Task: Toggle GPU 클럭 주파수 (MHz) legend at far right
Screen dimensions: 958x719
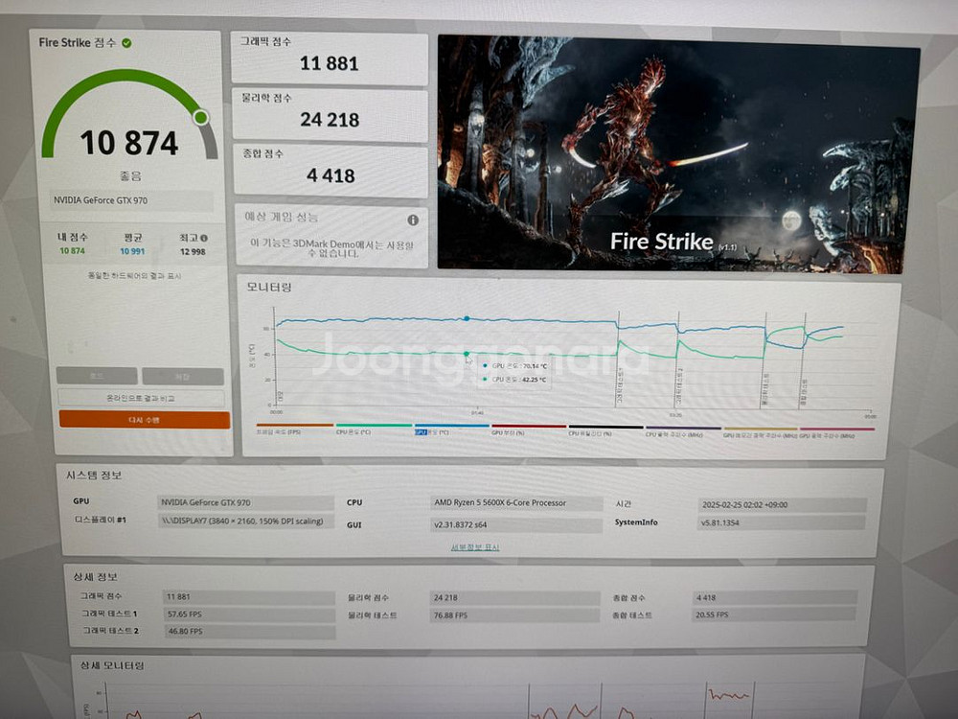Action: 837,433
